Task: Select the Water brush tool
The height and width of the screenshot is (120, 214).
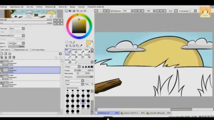Action: click(x=88, y=51)
